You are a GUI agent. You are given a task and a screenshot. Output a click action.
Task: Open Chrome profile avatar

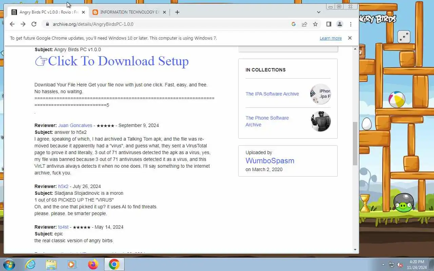click(x=339, y=24)
